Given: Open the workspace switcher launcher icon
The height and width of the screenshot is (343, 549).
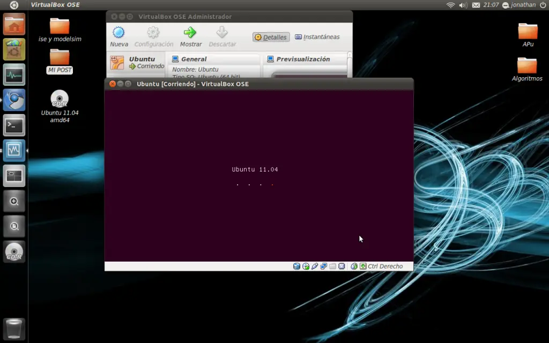Looking at the screenshot, I should pyautogui.click(x=14, y=176).
